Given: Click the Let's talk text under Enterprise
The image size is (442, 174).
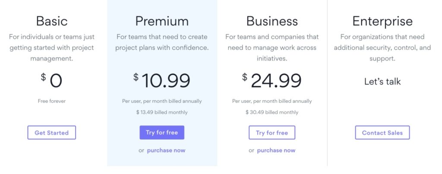Looking at the screenshot, I should pos(382,81).
